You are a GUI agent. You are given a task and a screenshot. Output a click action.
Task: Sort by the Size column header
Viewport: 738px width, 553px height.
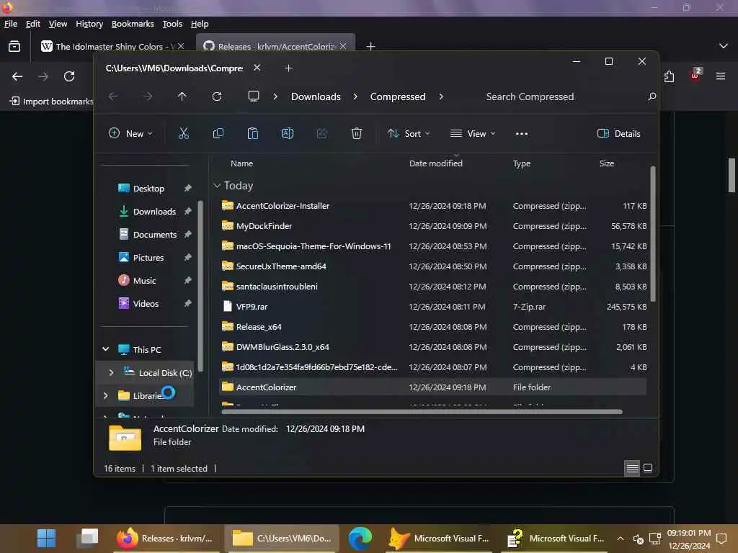(x=607, y=163)
